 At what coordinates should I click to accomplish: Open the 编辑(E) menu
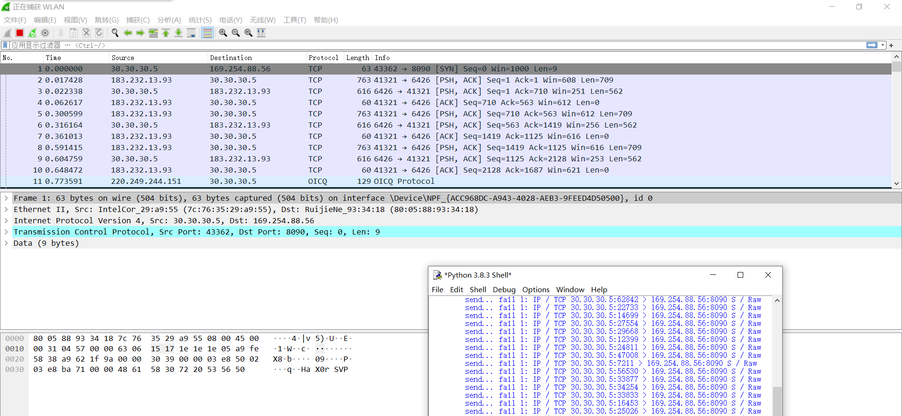point(45,20)
